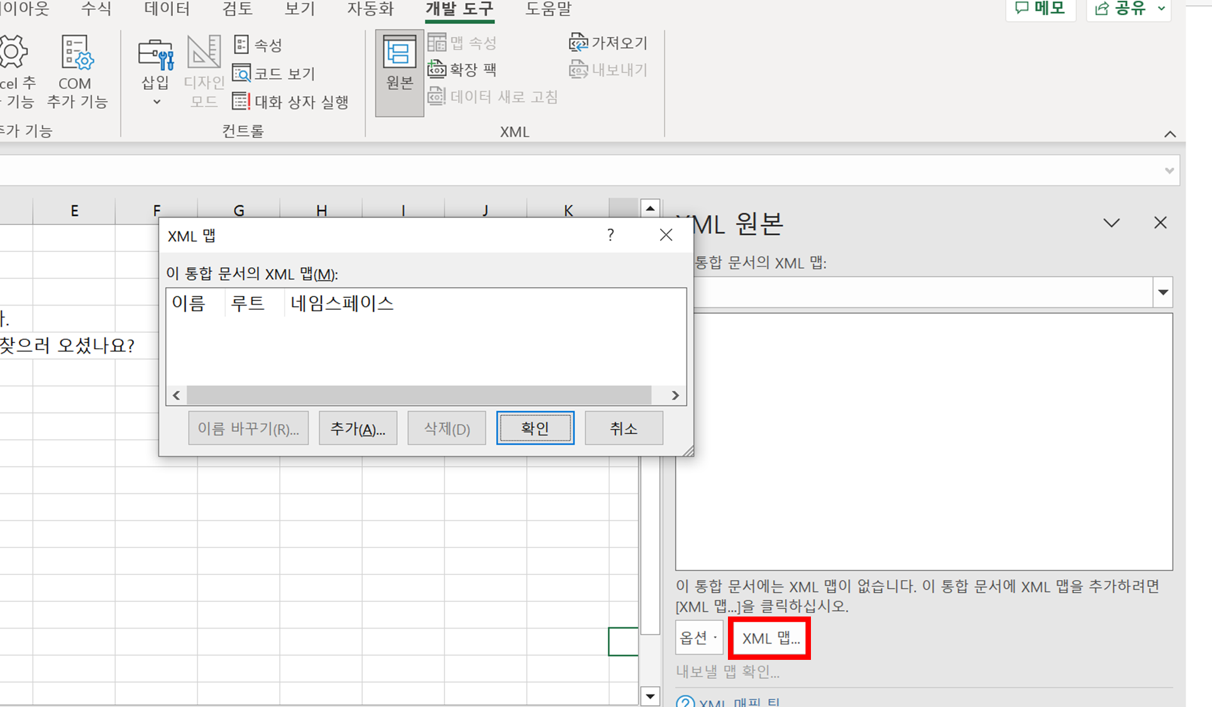Toggle the XML Source (원본) button
This screenshot has width=1212, height=707.
[x=399, y=72]
